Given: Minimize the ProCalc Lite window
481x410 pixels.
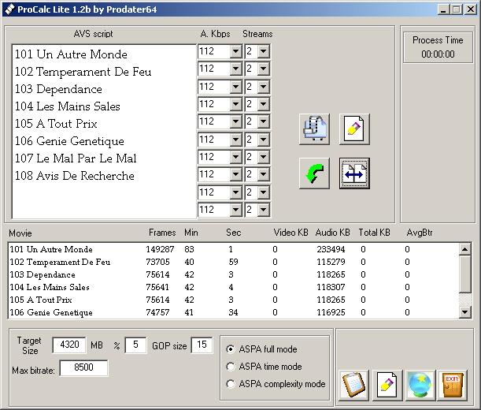Looking at the screenshot, I should coord(442,9).
